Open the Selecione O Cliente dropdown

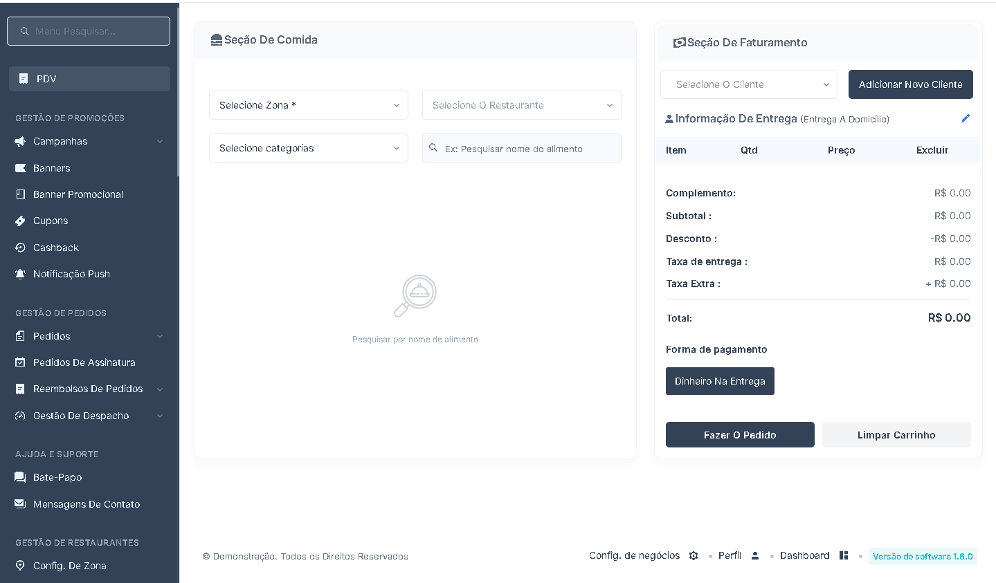(749, 84)
